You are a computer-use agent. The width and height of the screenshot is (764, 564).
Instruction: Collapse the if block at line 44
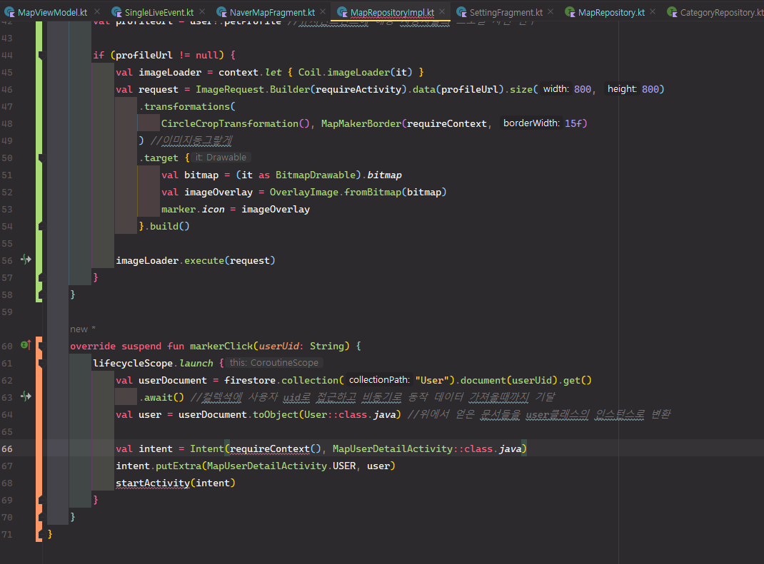[41, 55]
